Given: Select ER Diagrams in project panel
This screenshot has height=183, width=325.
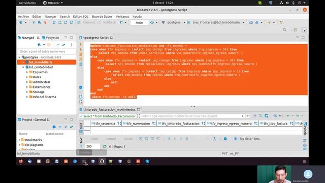Looking at the screenshot, I should (x=34, y=145).
